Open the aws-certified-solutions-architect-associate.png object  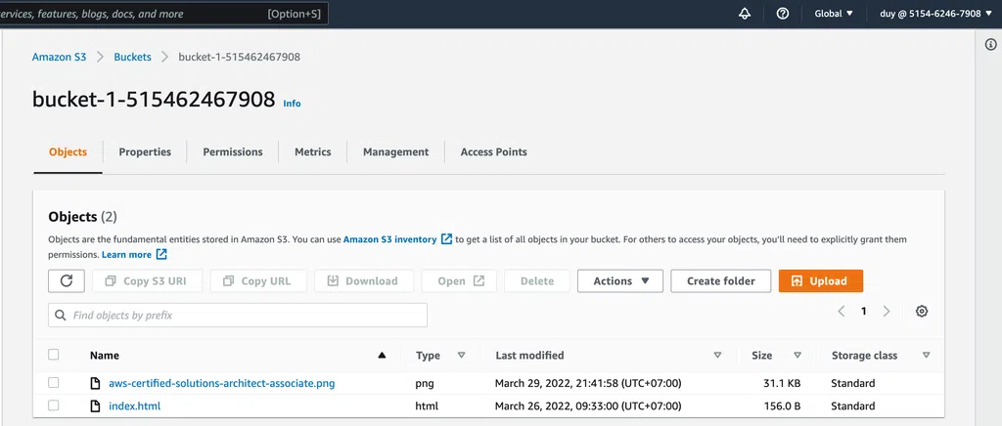coord(222,383)
